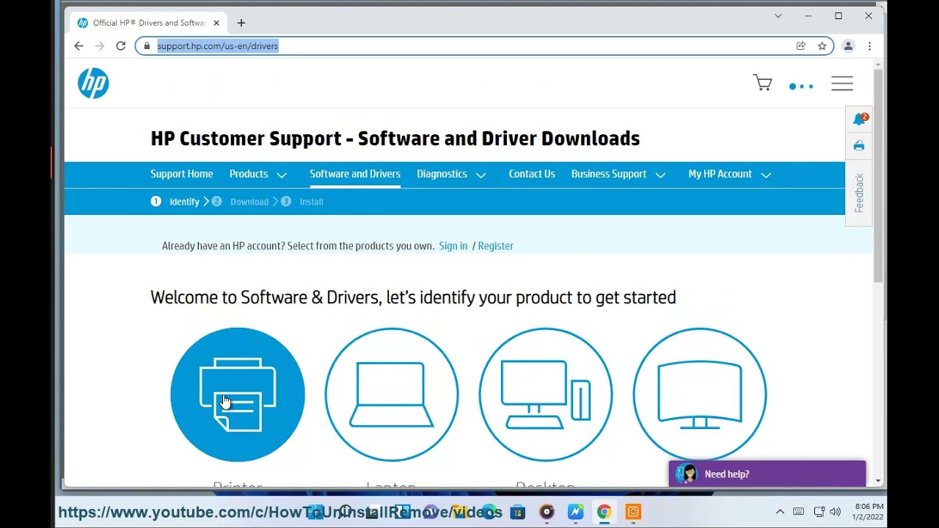Click the Download step

point(240,202)
